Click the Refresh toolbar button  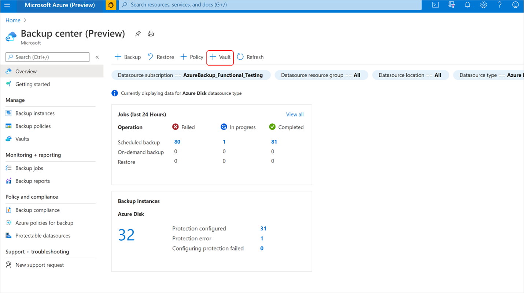coord(250,57)
